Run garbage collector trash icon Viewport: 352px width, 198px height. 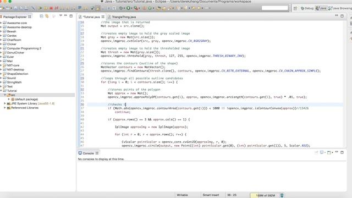[282, 195]
